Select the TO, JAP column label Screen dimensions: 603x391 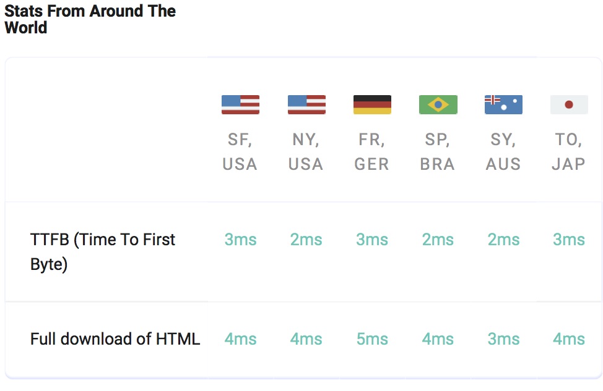(568, 152)
